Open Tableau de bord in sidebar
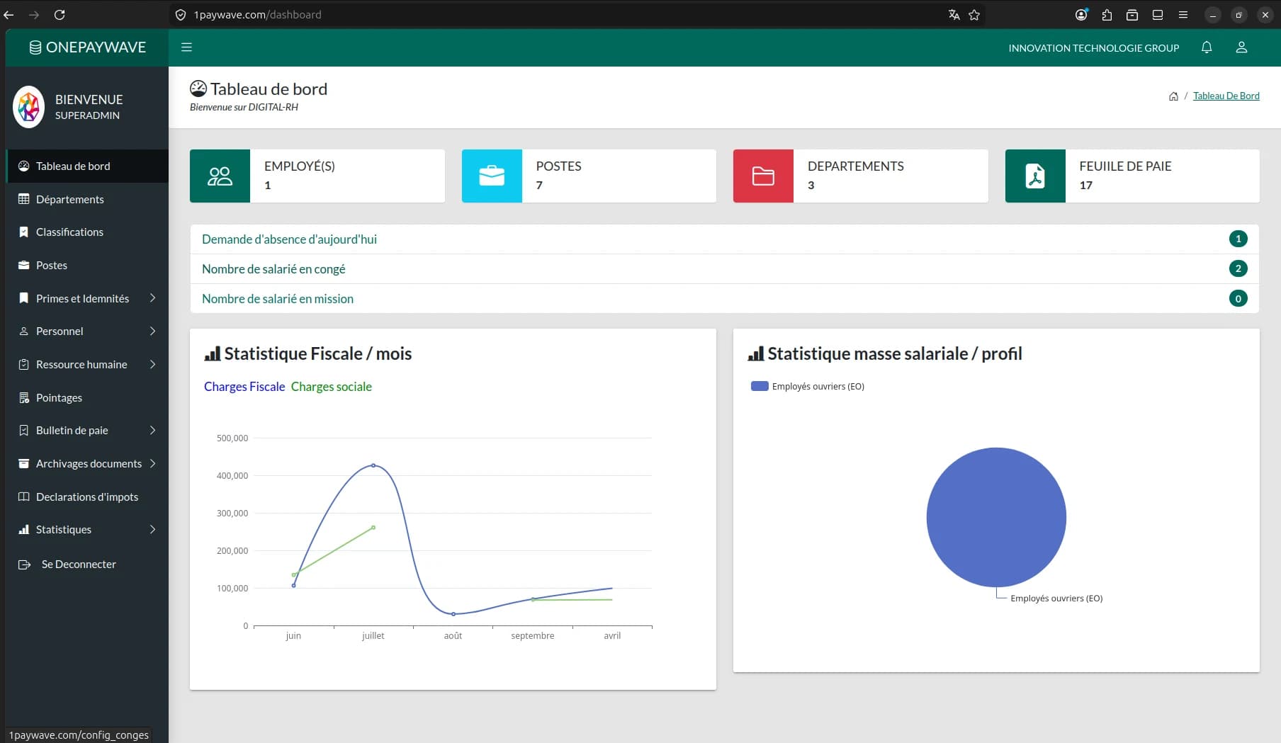The image size is (1281, 743). 87,166
